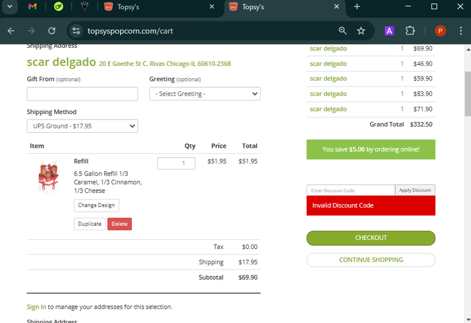The width and height of the screenshot is (471, 323).
Task: Click CONTINUE SHOPPING button
Action: pos(371,260)
